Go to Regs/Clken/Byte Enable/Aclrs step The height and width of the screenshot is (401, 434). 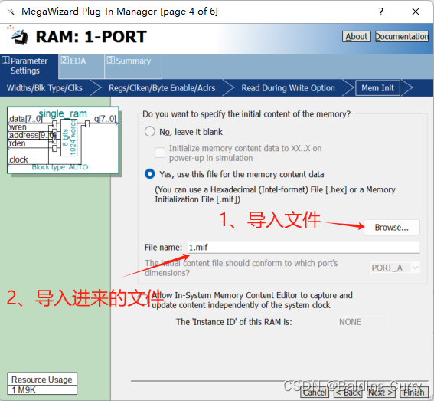162,88
